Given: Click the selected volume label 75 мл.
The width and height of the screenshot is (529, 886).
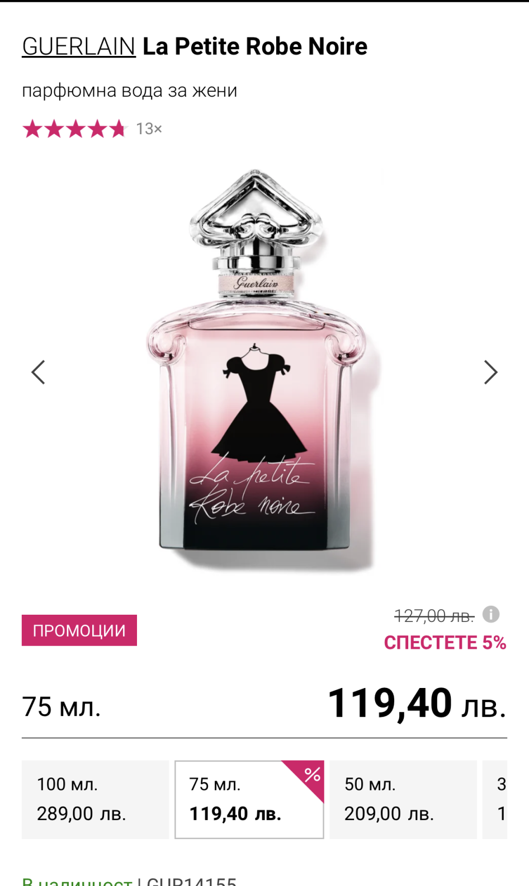Looking at the screenshot, I should point(62,706).
